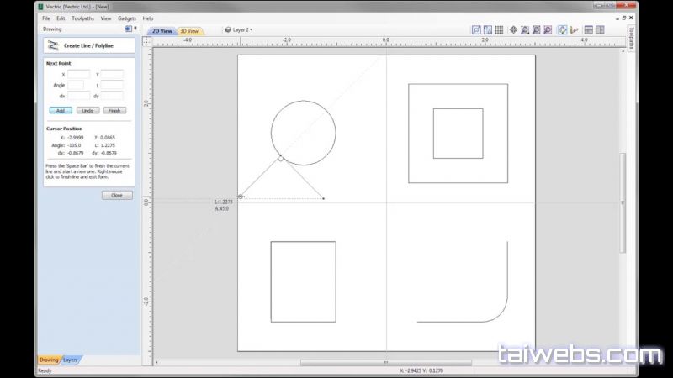The width and height of the screenshot is (673, 378).
Task: Open the Gadgets menu
Action: point(125,18)
